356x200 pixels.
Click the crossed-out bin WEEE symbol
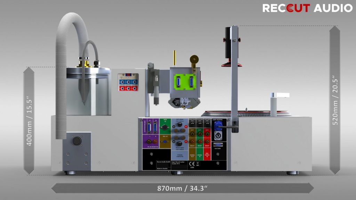pos(197,164)
